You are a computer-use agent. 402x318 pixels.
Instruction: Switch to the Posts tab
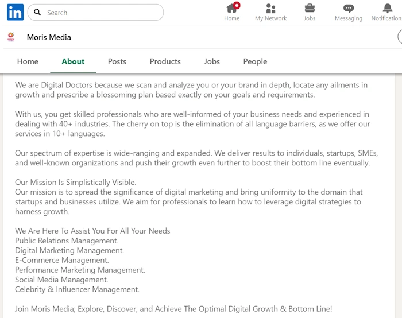coord(117,61)
